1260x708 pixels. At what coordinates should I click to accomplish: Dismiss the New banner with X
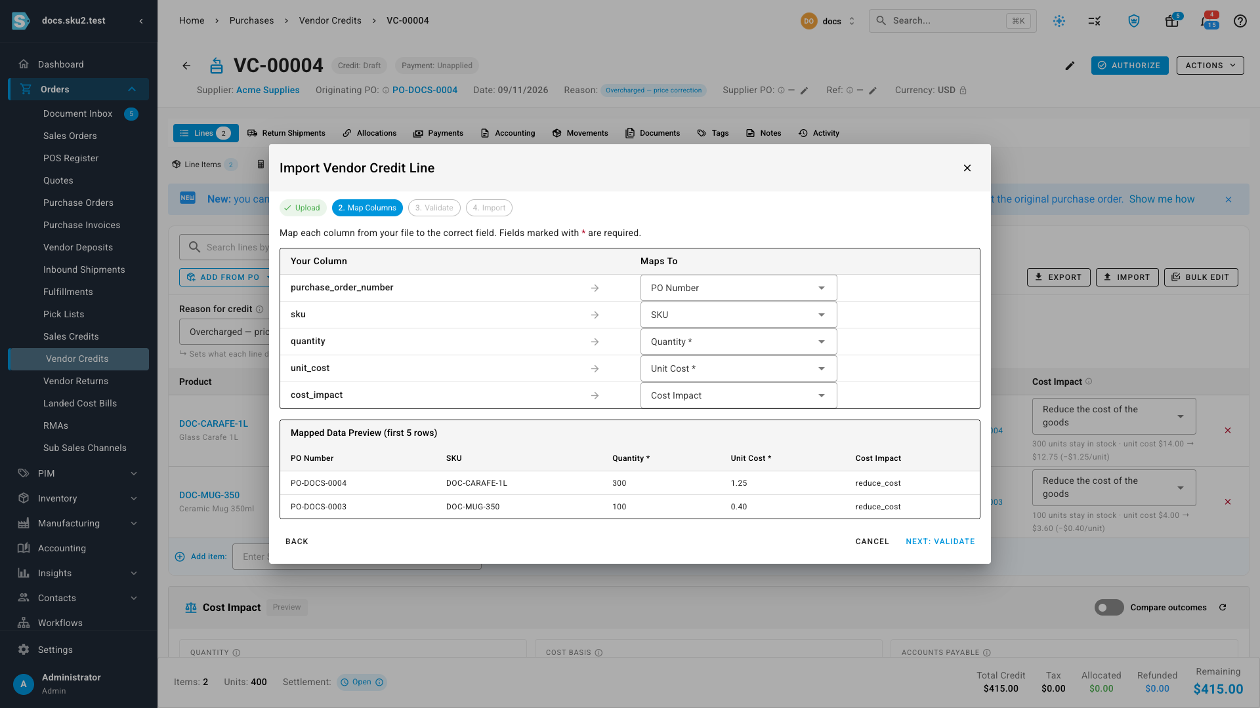[1228, 199]
